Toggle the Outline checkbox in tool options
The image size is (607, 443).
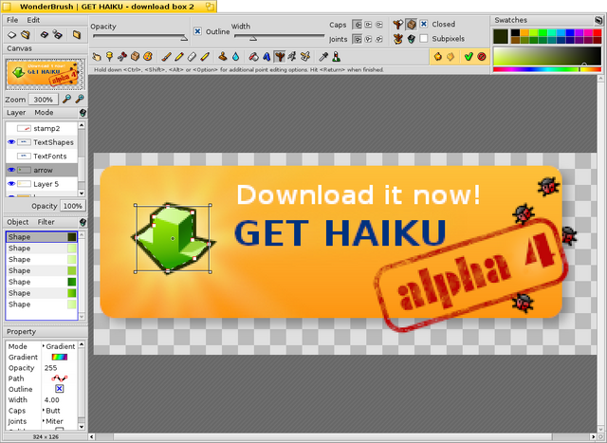(197, 31)
